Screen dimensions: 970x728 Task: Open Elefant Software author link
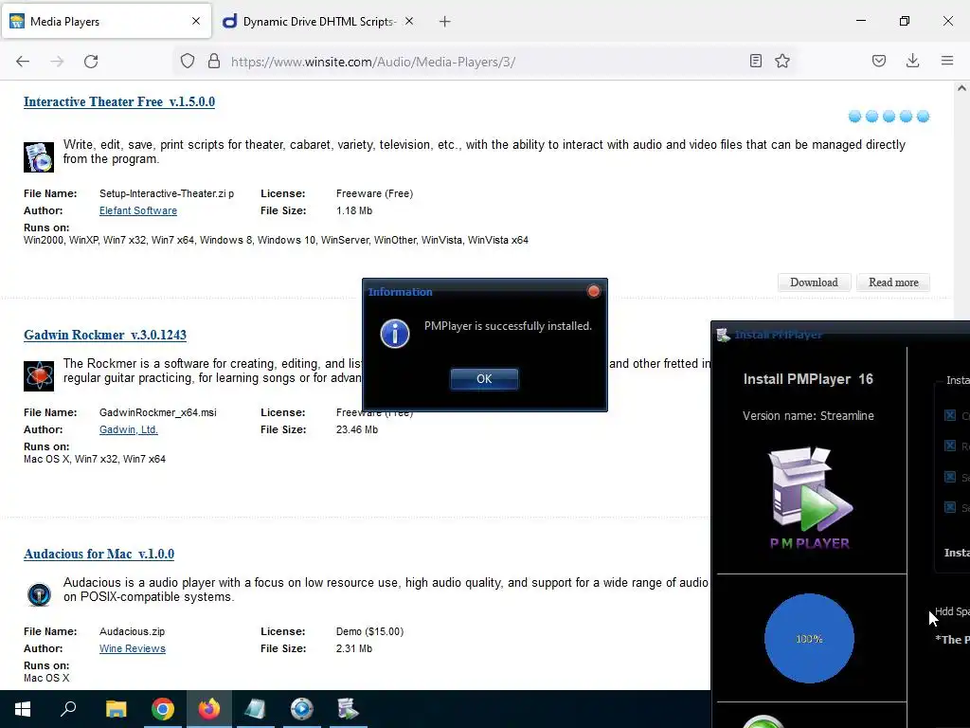point(138,210)
